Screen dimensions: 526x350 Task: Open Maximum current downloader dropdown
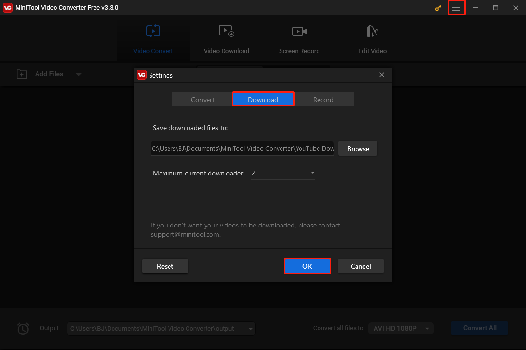point(283,173)
